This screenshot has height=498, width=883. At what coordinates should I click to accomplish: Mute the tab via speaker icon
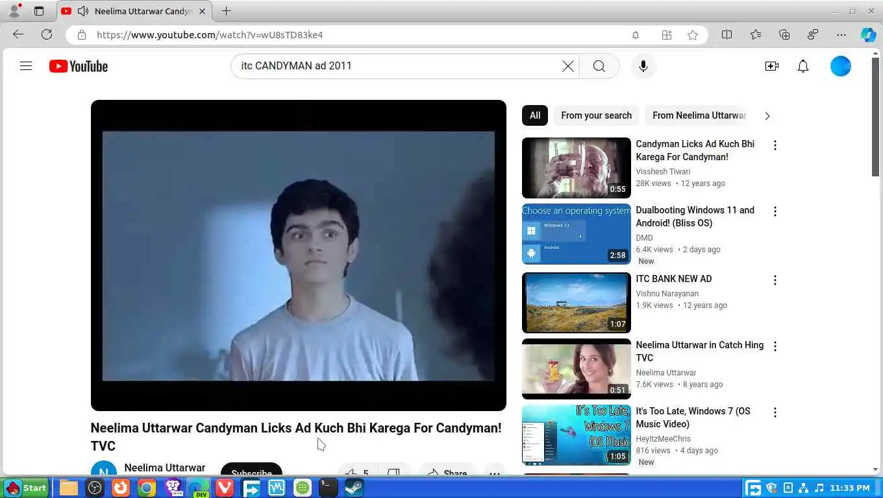tap(82, 11)
